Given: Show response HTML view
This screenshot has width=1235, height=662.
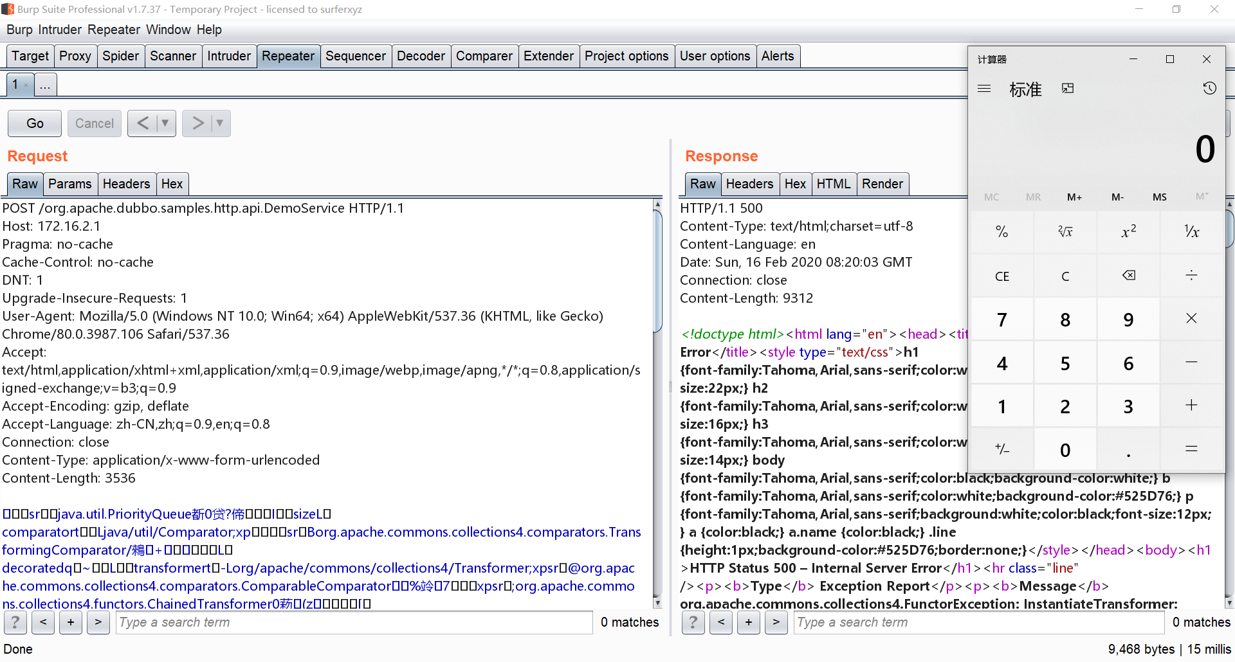Looking at the screenshot, I should click(834, 184).
